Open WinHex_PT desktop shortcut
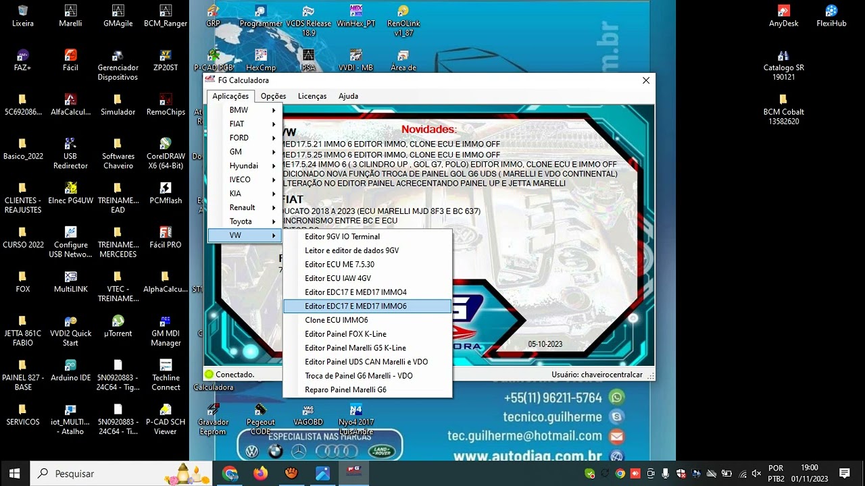 tap(356, 16)
